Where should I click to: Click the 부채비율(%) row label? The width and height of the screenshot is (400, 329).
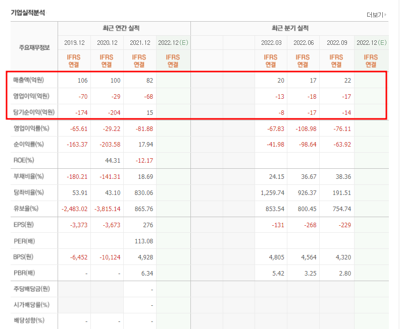[29, 176]
